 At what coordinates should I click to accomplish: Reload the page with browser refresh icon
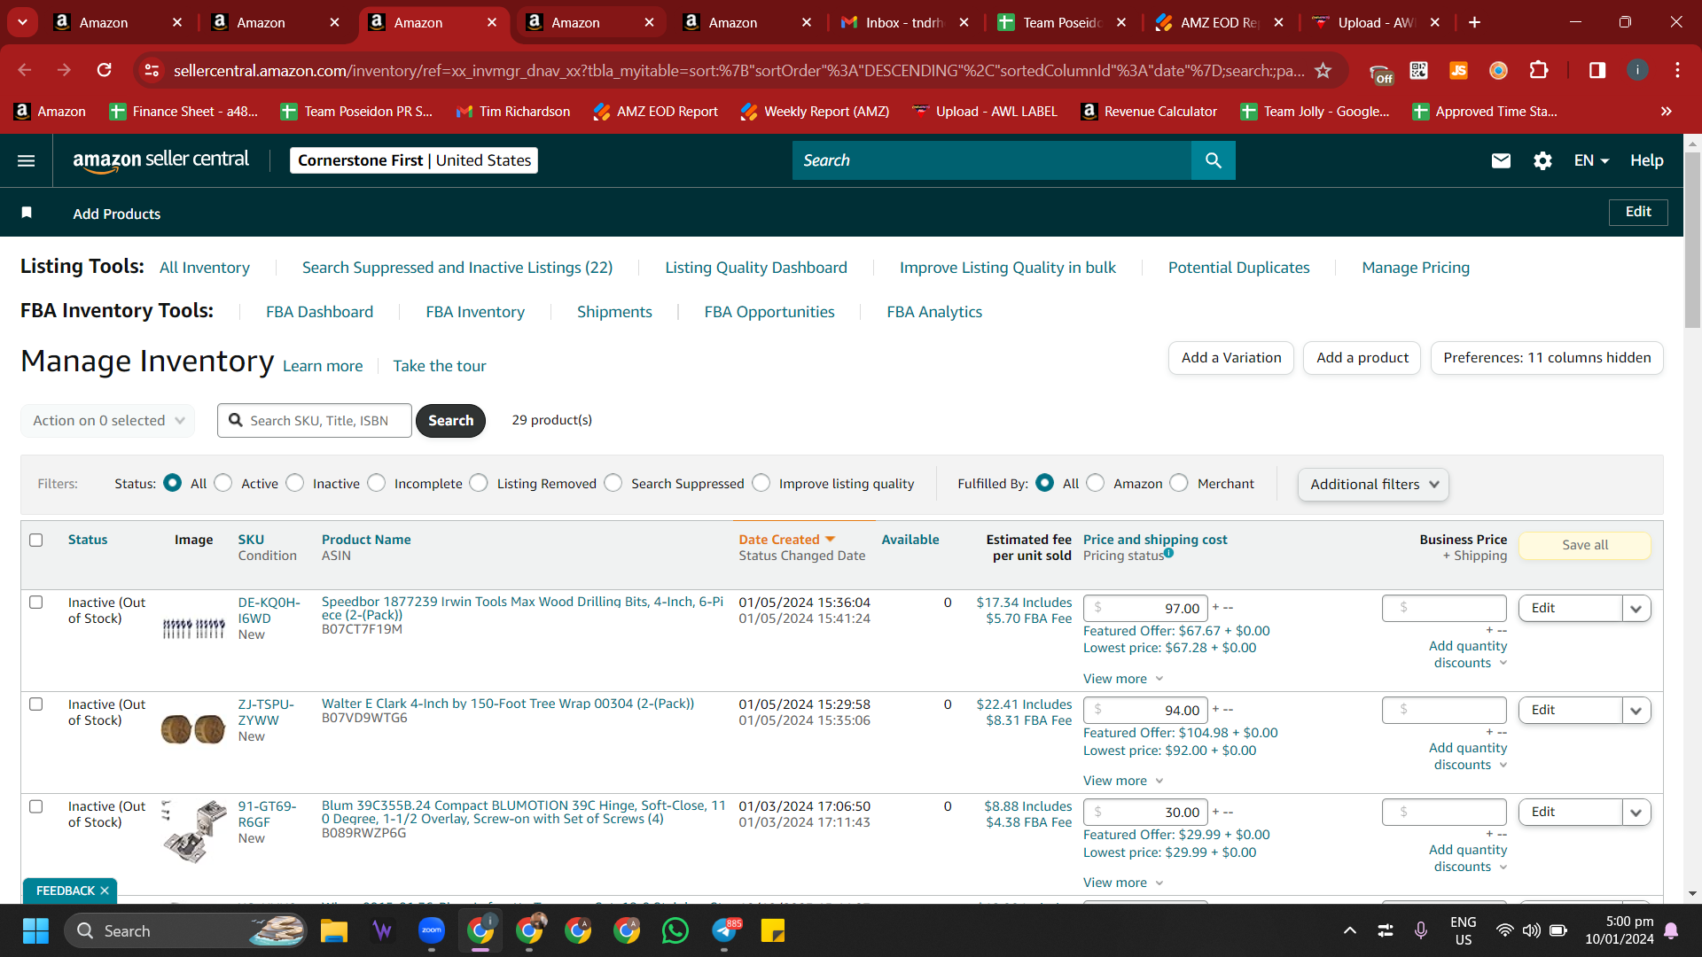pyautogui.click(x=105, y=70)
